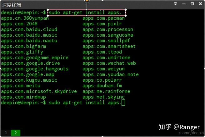This screenshot has width=205, height=137.
Task: Click package apps.com.kugou.music
Action: point(29,80)
